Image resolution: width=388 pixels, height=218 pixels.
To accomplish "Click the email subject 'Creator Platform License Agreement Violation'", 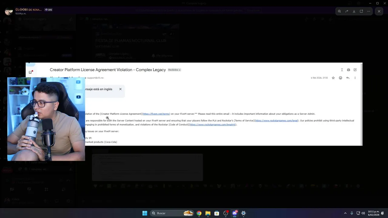I will tap(108, 70).
